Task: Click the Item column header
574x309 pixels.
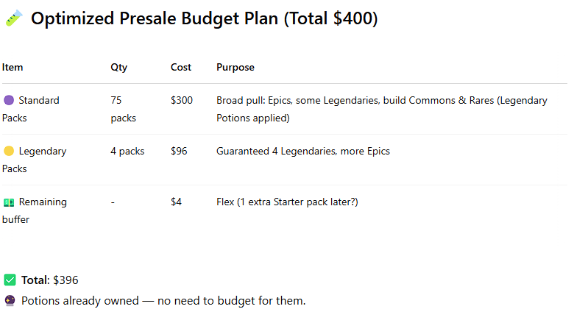Action: click(x=13, y=68)
